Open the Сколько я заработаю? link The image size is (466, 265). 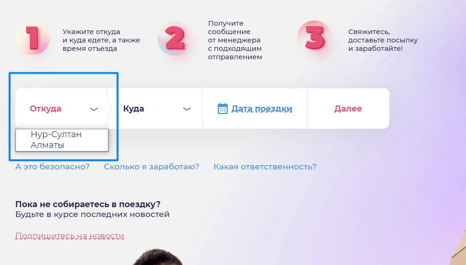151,167
